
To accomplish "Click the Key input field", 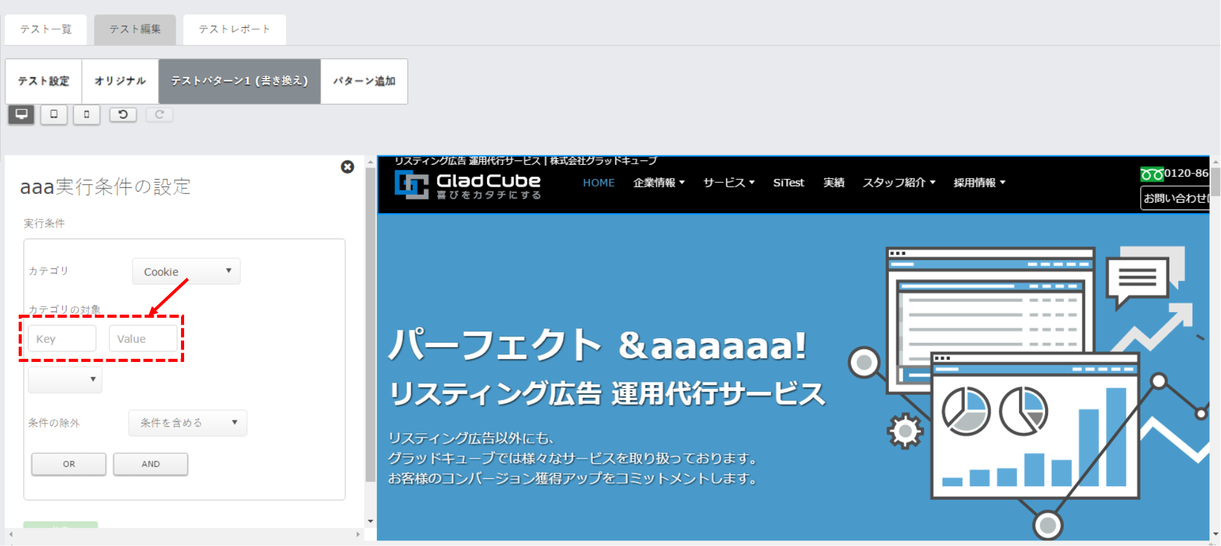I will click(62, 338).
